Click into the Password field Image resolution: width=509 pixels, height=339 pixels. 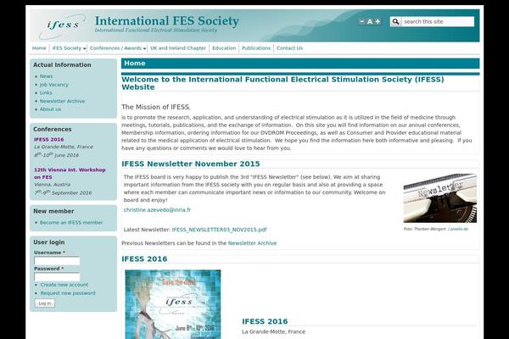[57, 277]
